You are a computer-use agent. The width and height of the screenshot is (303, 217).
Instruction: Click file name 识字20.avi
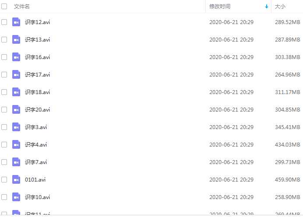pyautogui.click(x=37, y=109)
